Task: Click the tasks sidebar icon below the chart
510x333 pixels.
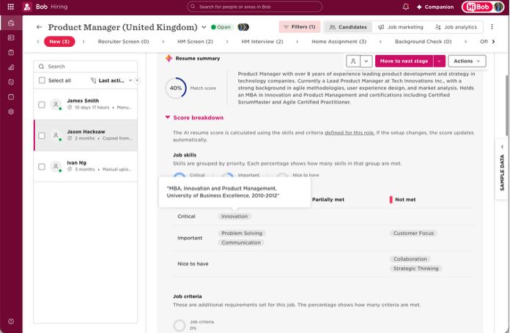Action: tap(11, 82)
